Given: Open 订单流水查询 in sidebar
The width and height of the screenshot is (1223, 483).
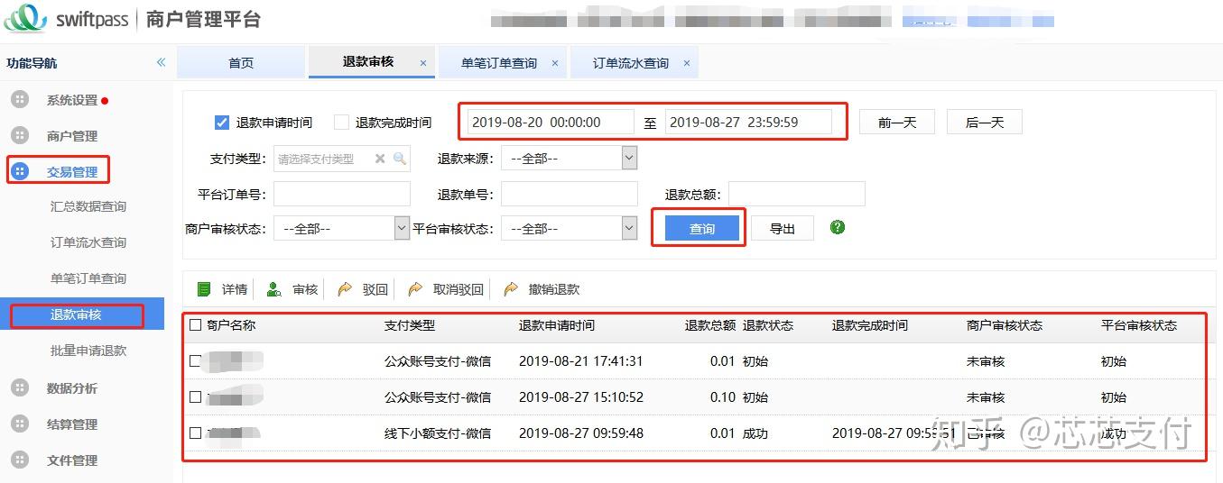Looking at the screenshot, I should click(x=88, y=242).
